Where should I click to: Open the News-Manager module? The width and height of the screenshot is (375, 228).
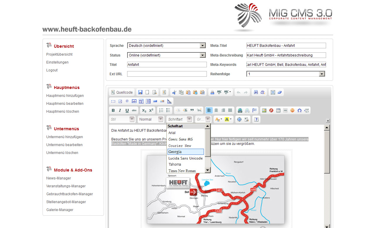click(59, 178)
